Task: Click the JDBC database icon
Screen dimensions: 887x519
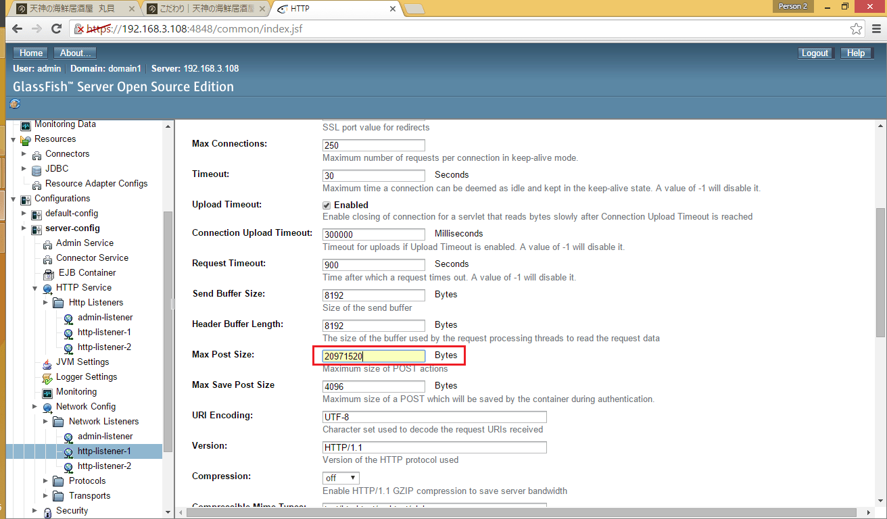Action: pyautogui.click(x=37, y=170)
